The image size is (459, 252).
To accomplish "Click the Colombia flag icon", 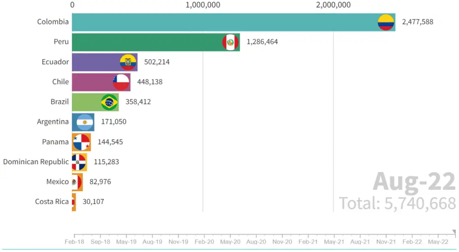I will point(385,22).
